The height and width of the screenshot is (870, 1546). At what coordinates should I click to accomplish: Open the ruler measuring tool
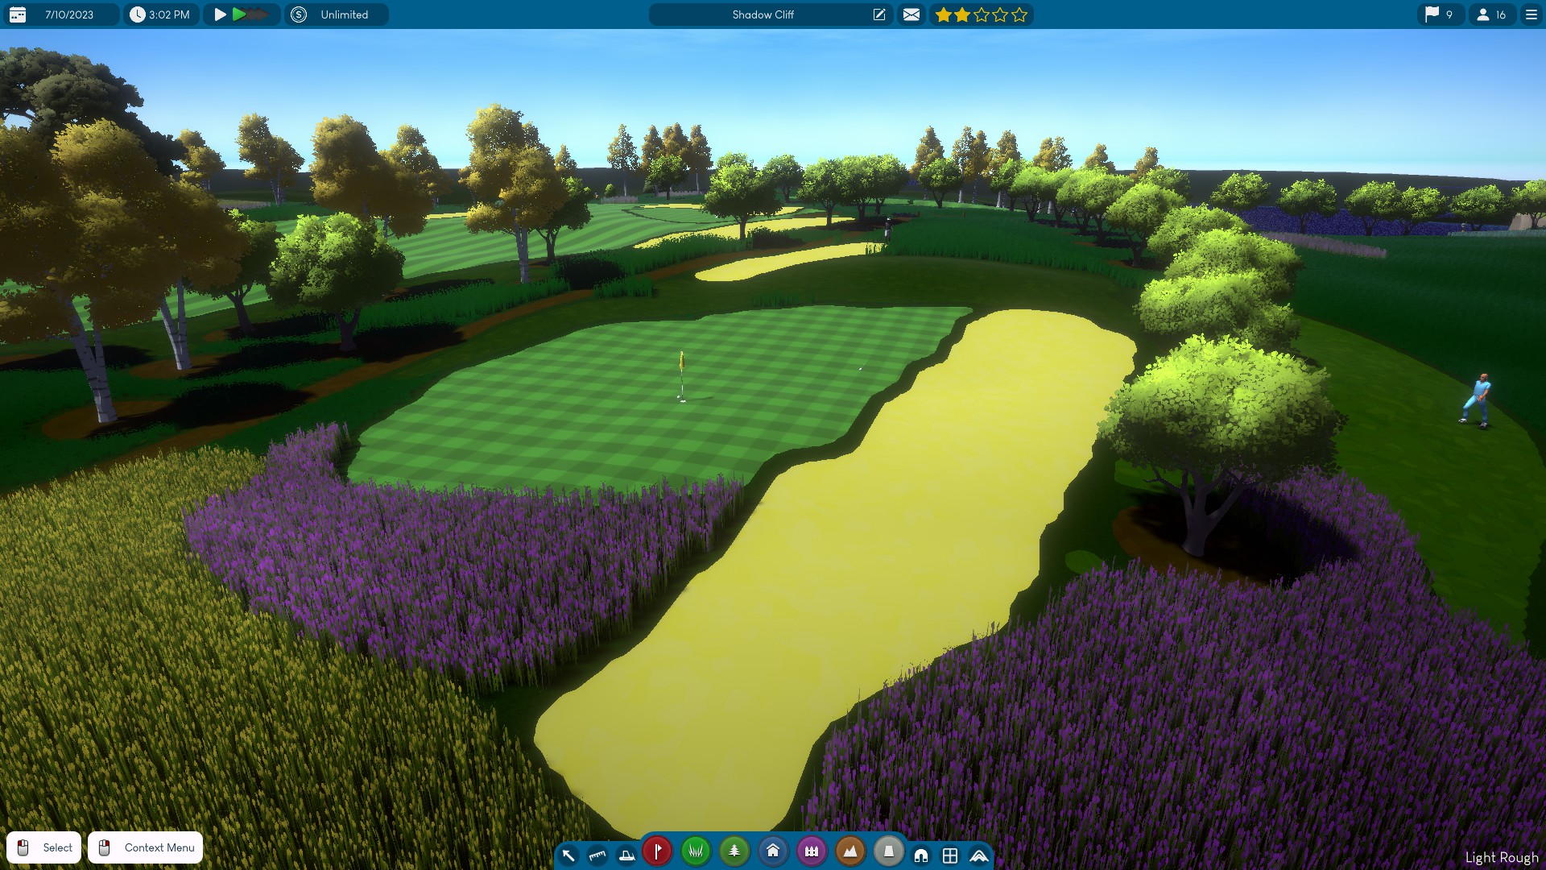coord(597,855)
